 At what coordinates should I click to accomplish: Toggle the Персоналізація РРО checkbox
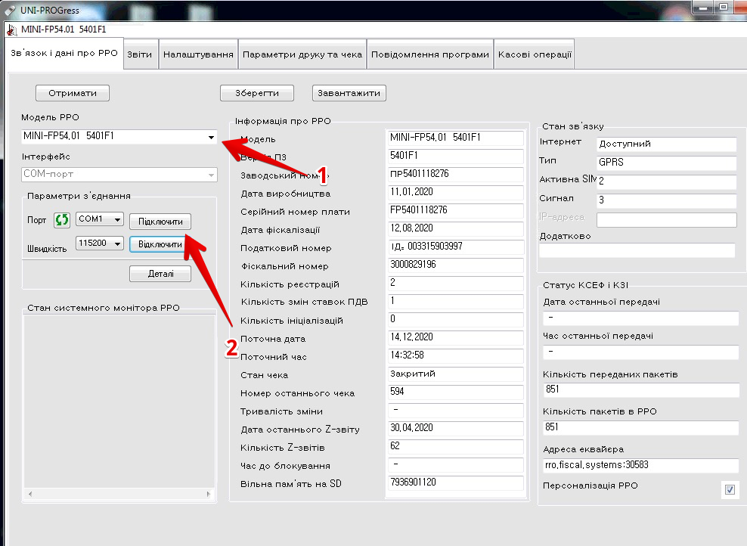[730, 490]
